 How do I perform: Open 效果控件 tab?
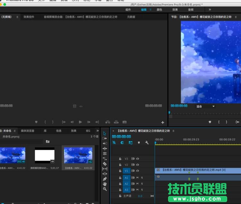(x=29, y=17)
